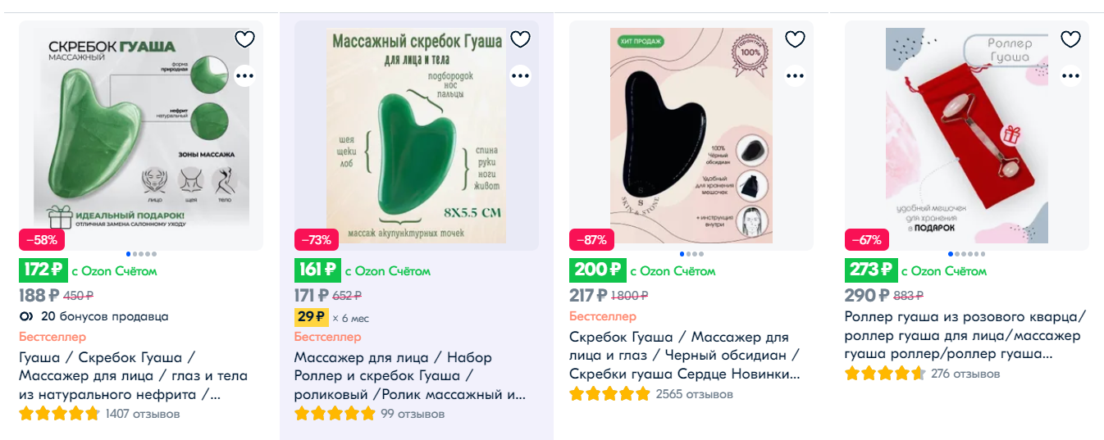The image size is (1104, 440).
Task: Click the 172 ₽ Ozon Счётом price badge
Action: 42,270
